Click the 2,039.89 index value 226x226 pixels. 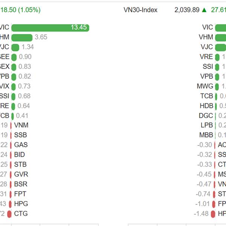187,10
